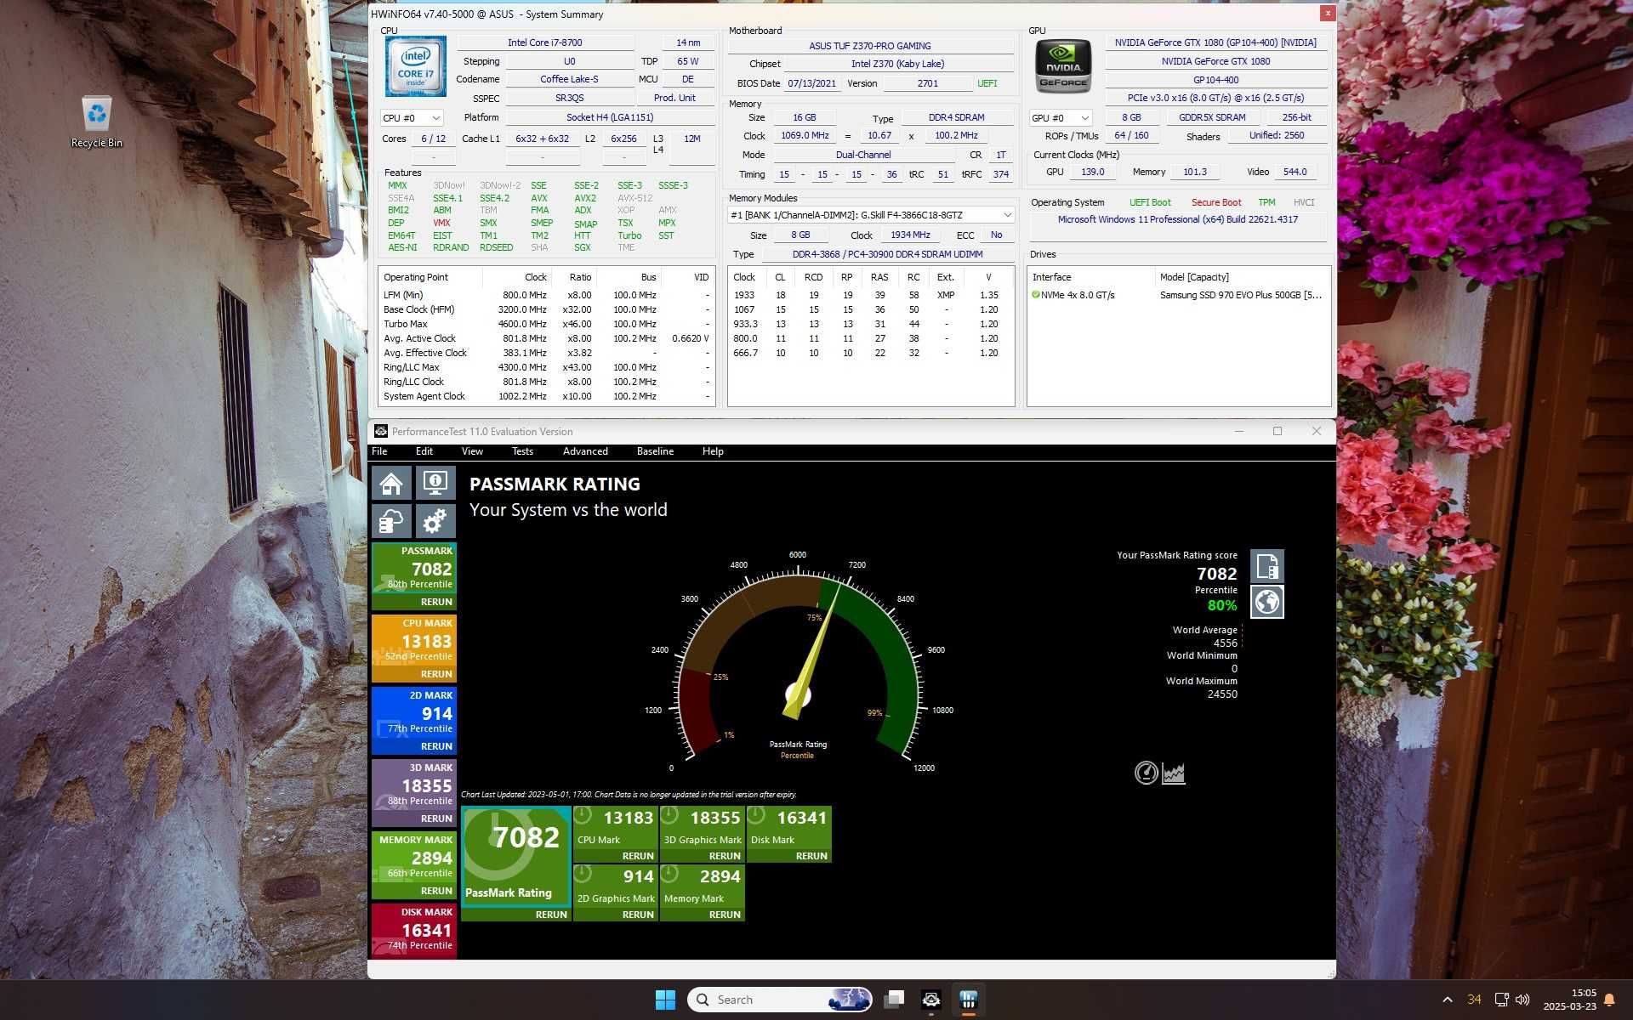This screenshot has height=1020, width=1633.
Task: Click the Socket H4 (LGA1151) platform field
Action: [610, 117]
